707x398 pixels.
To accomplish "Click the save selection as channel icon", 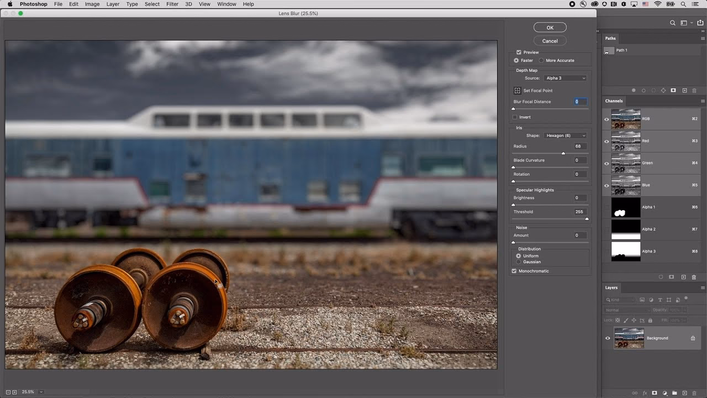I will (x=672, y=277).
